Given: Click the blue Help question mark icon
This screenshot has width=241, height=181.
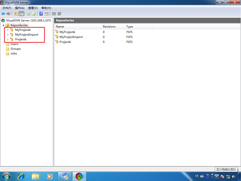Looking at the screenshot, I should point(41,14).
